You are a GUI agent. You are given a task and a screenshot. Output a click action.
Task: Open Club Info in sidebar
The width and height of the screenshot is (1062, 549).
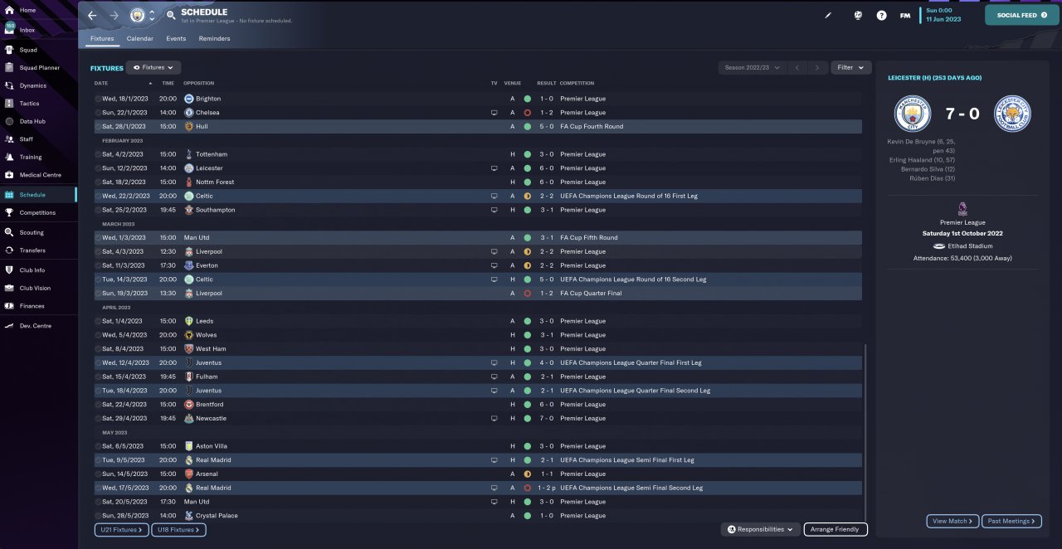[x=32, y=270]
